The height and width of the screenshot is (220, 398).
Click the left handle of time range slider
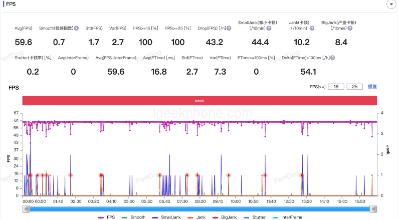(x=26, y=208)
